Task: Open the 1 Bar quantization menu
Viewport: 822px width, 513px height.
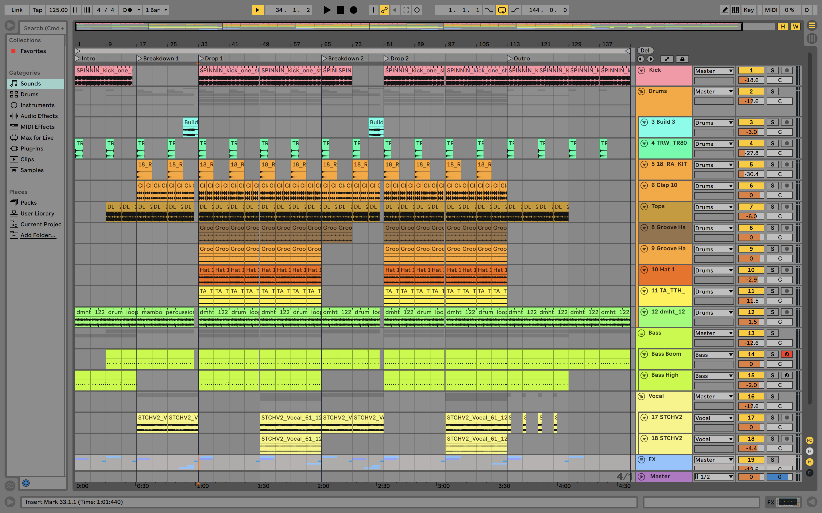Action: 156,10
